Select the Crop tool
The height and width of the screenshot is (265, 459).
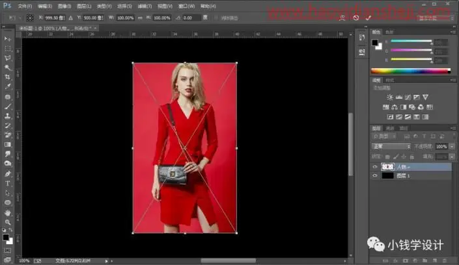point(7,77)
